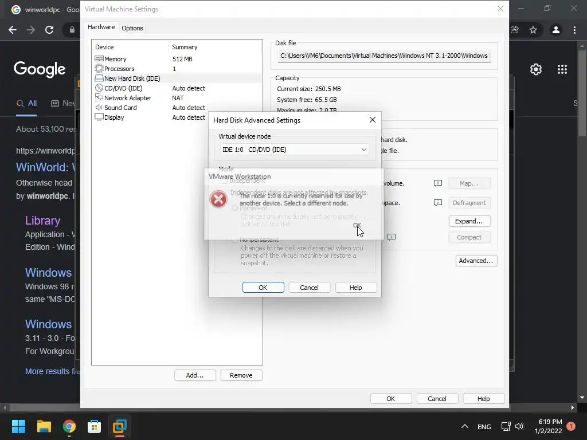Reload the Chrome page
The image size is (587, 440).
coord(49,30)
